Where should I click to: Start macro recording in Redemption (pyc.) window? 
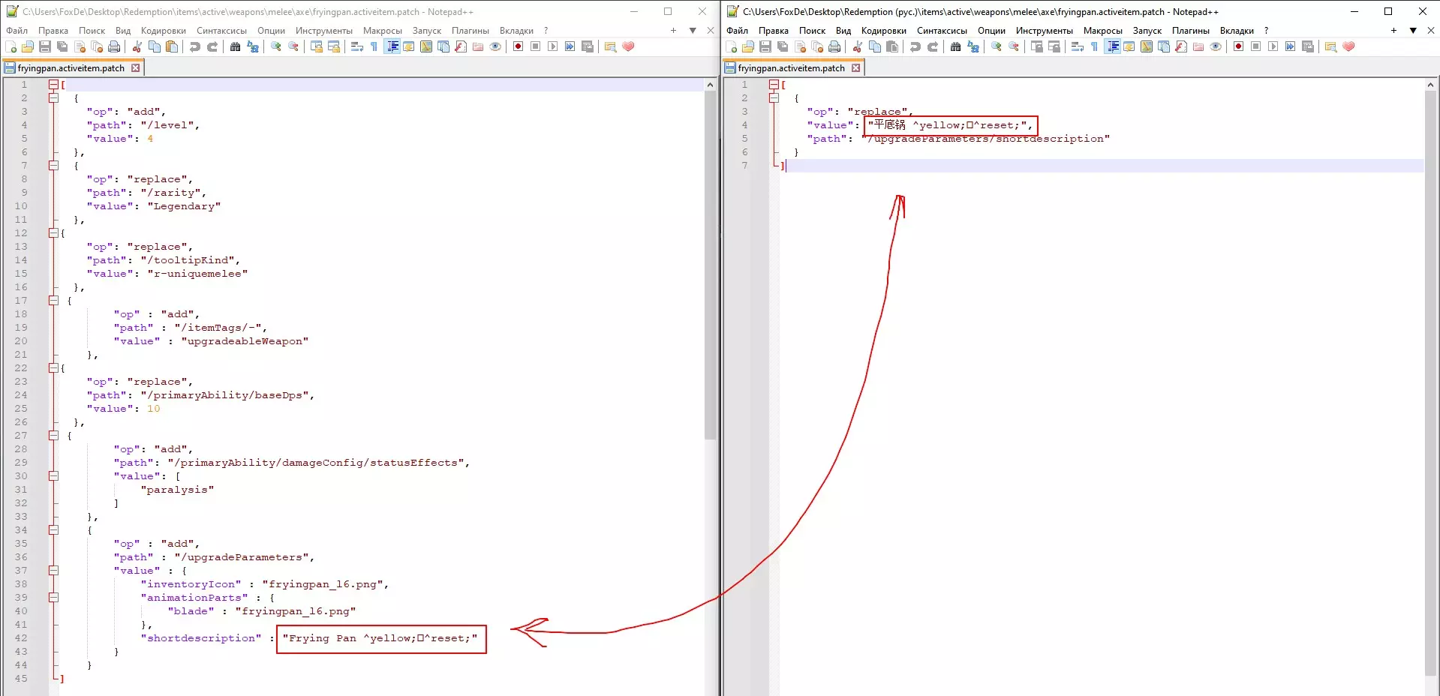click(1238, 46)
